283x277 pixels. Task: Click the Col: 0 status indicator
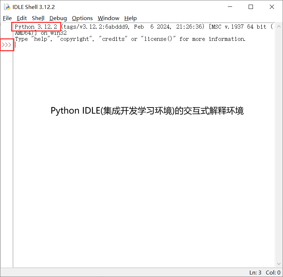[x=273, y=273]
